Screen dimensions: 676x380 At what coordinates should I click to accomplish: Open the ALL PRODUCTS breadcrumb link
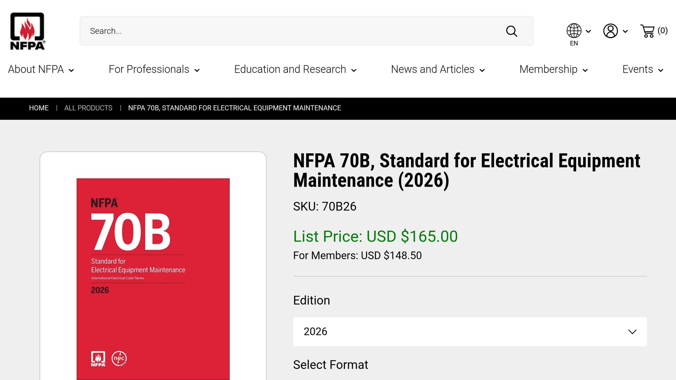88,108
